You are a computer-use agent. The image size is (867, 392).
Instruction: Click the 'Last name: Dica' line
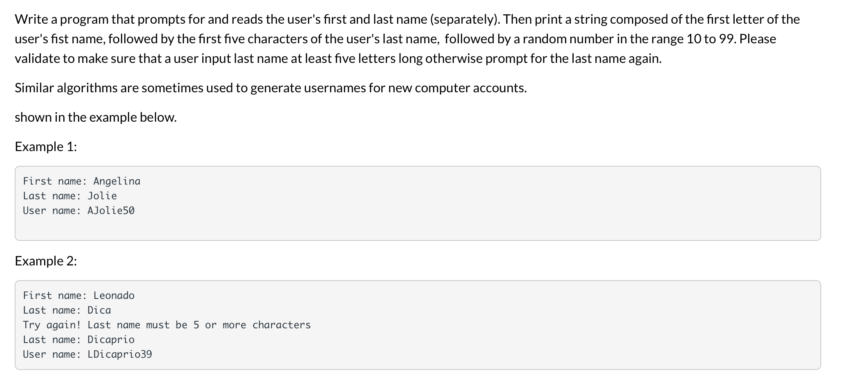click(x=67, y=310)
